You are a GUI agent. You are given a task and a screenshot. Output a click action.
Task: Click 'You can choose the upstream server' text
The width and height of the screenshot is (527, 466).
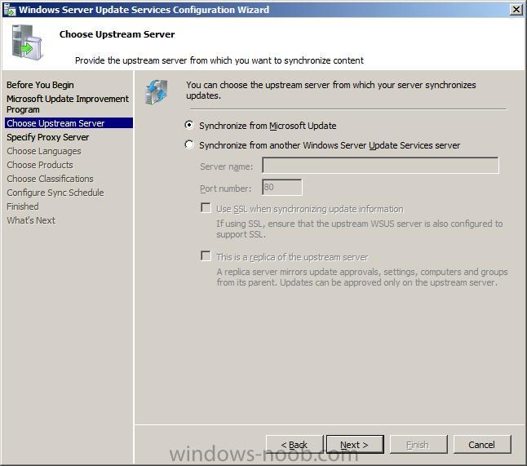click(x=330, y=90)
